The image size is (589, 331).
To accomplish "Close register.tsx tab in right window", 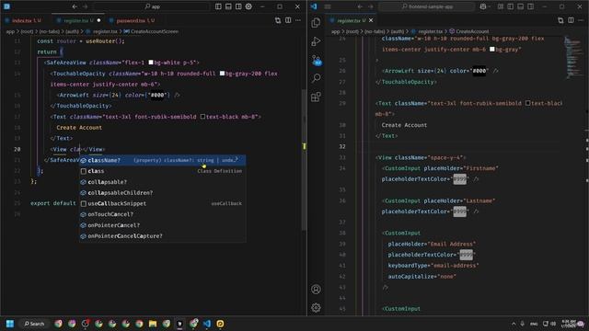I will pyautogui.click(x=371, y=20).
